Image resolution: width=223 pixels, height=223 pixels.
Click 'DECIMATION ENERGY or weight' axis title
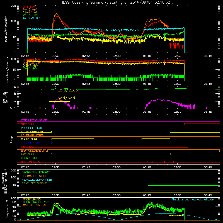pyautogui.click(x=4, y=181)
